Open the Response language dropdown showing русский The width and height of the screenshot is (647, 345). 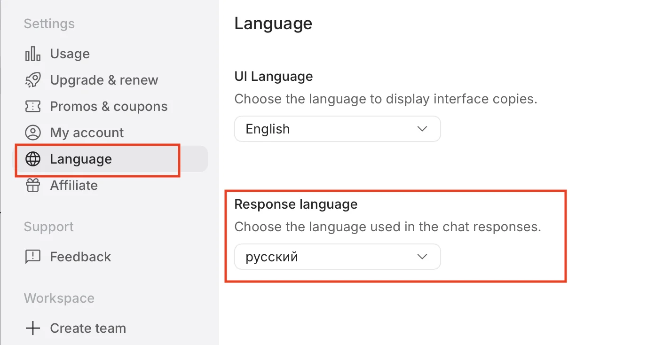click(x=337, y=257)
